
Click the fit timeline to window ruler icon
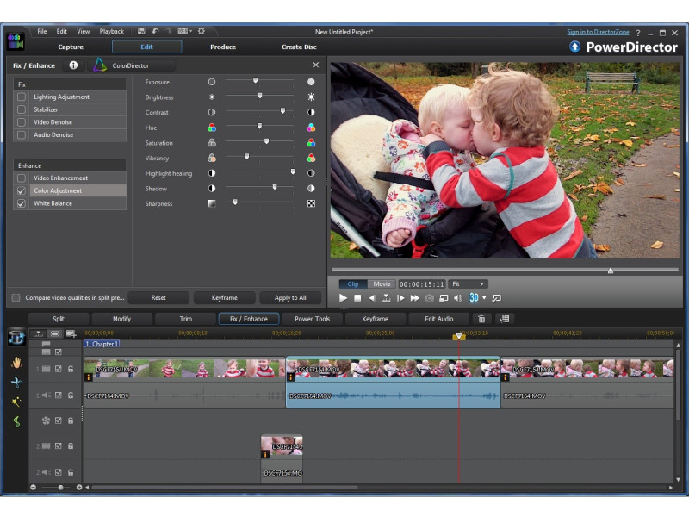[38, 333]
